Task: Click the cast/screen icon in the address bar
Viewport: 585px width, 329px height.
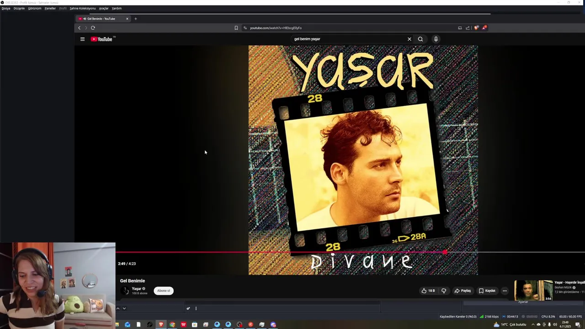Action: point(460,28)
